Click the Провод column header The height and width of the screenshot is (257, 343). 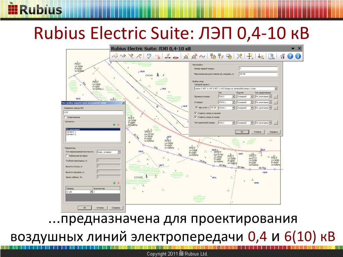tap(79, 188)
